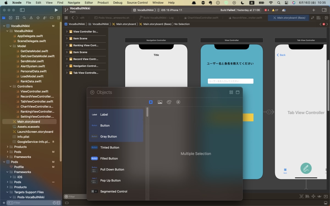
Task: Choose Filled Button in Objects list
Action: 116,158
